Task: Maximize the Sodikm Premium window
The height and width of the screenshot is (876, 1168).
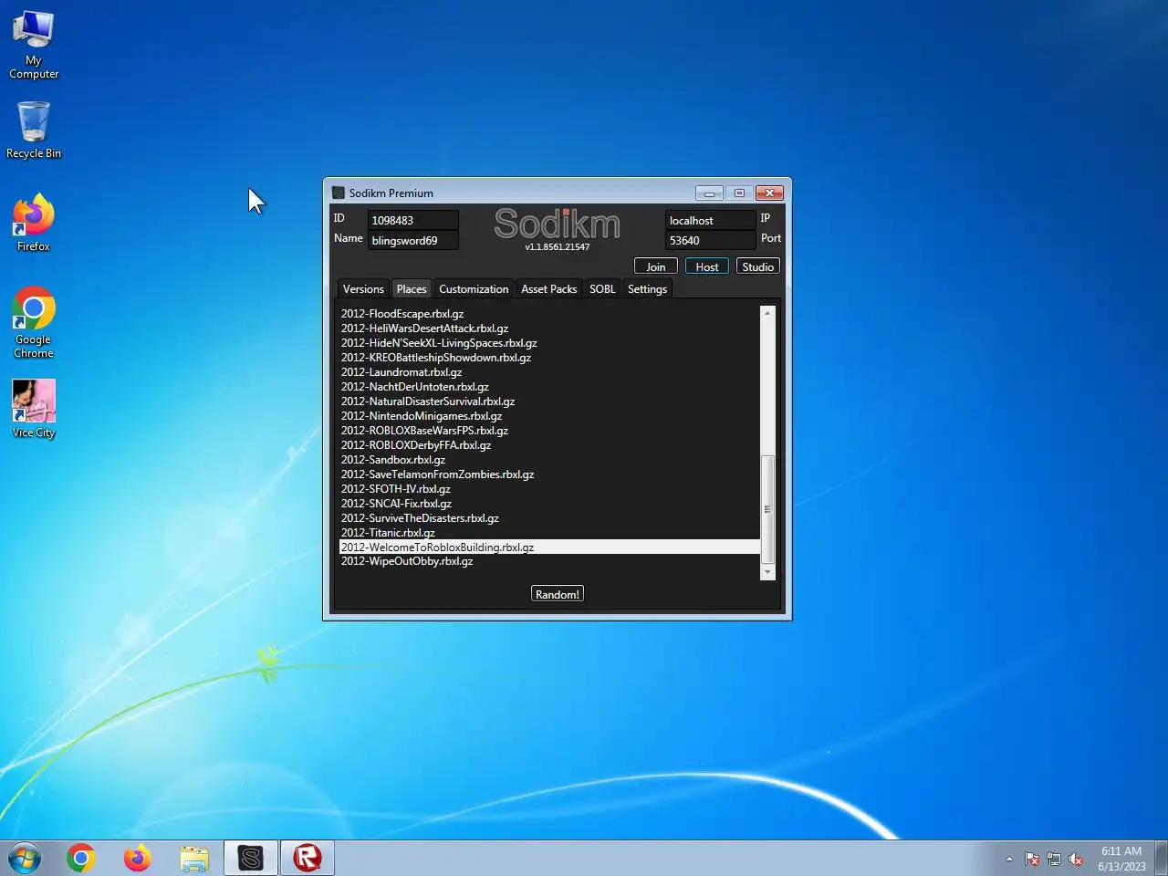Action: tap(739, 193)
